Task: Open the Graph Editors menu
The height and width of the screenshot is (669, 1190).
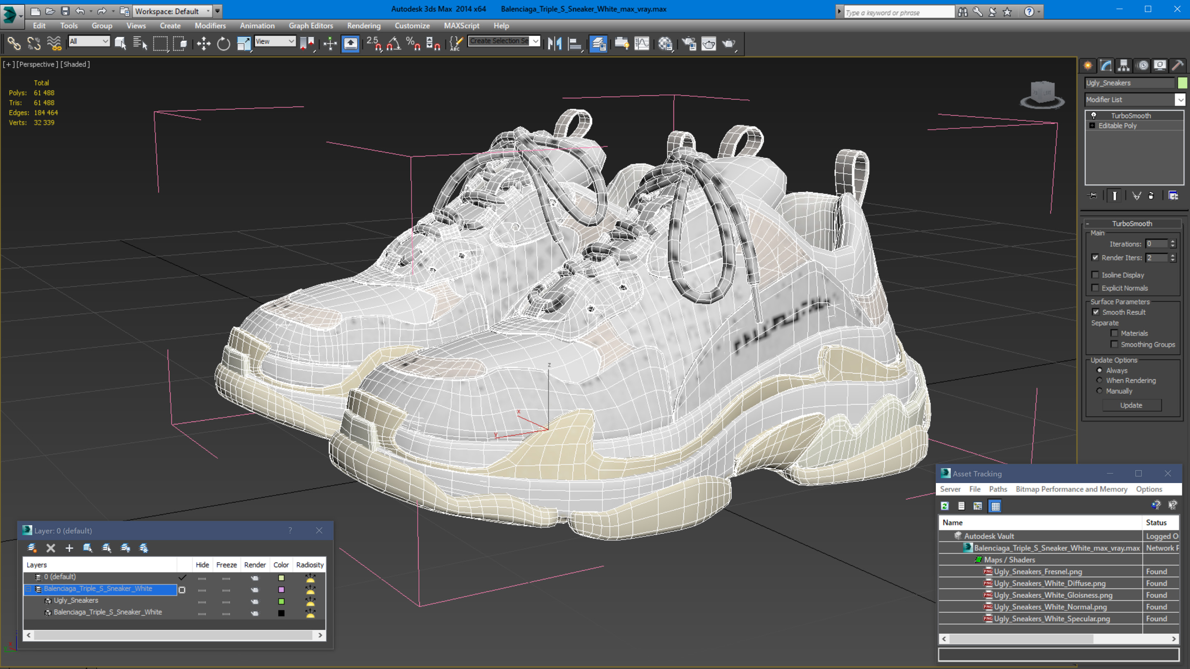Action: pos(310,26)
